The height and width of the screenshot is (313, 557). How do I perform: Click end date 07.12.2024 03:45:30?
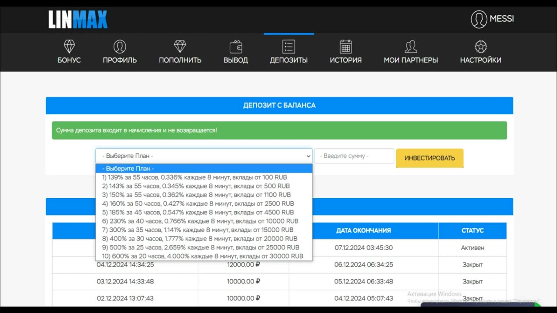[x=363, y=247]
